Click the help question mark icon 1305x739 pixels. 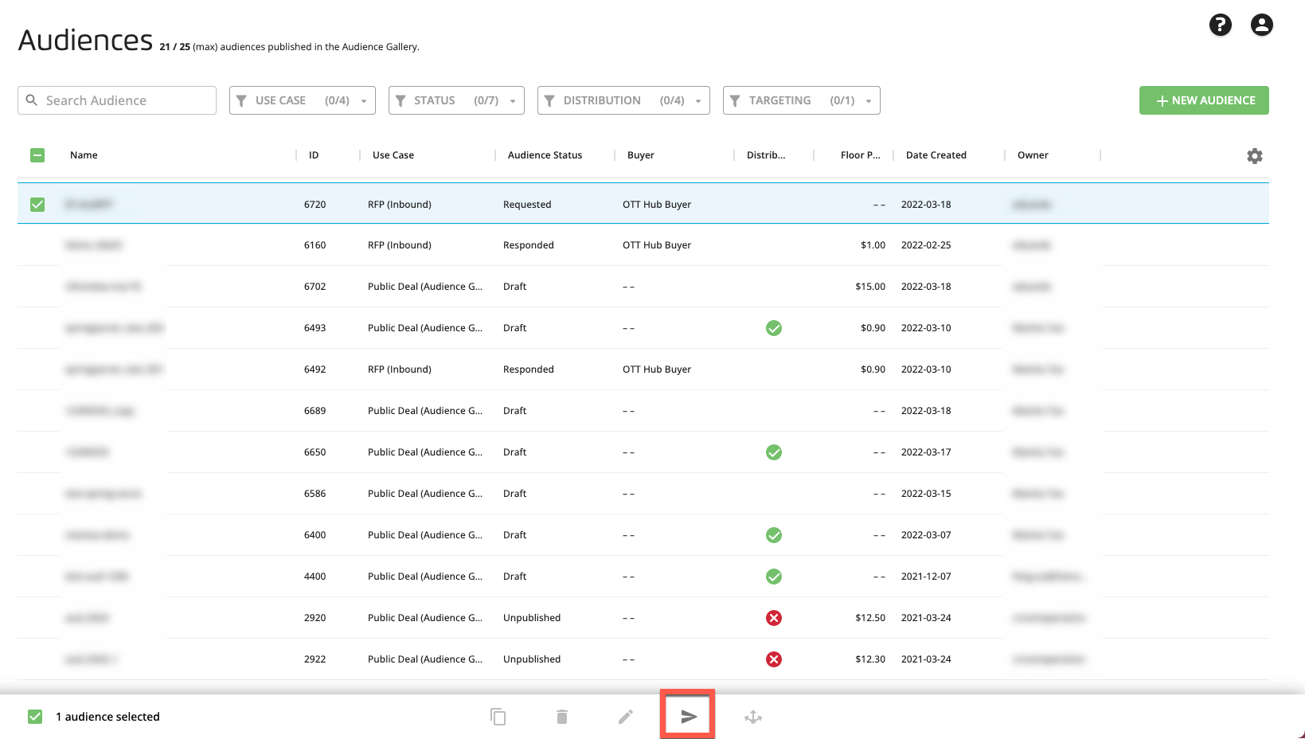point(1220,25)
